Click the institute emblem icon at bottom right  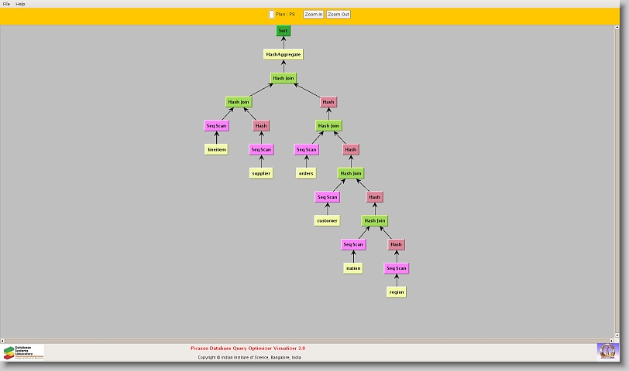[607, 351]
